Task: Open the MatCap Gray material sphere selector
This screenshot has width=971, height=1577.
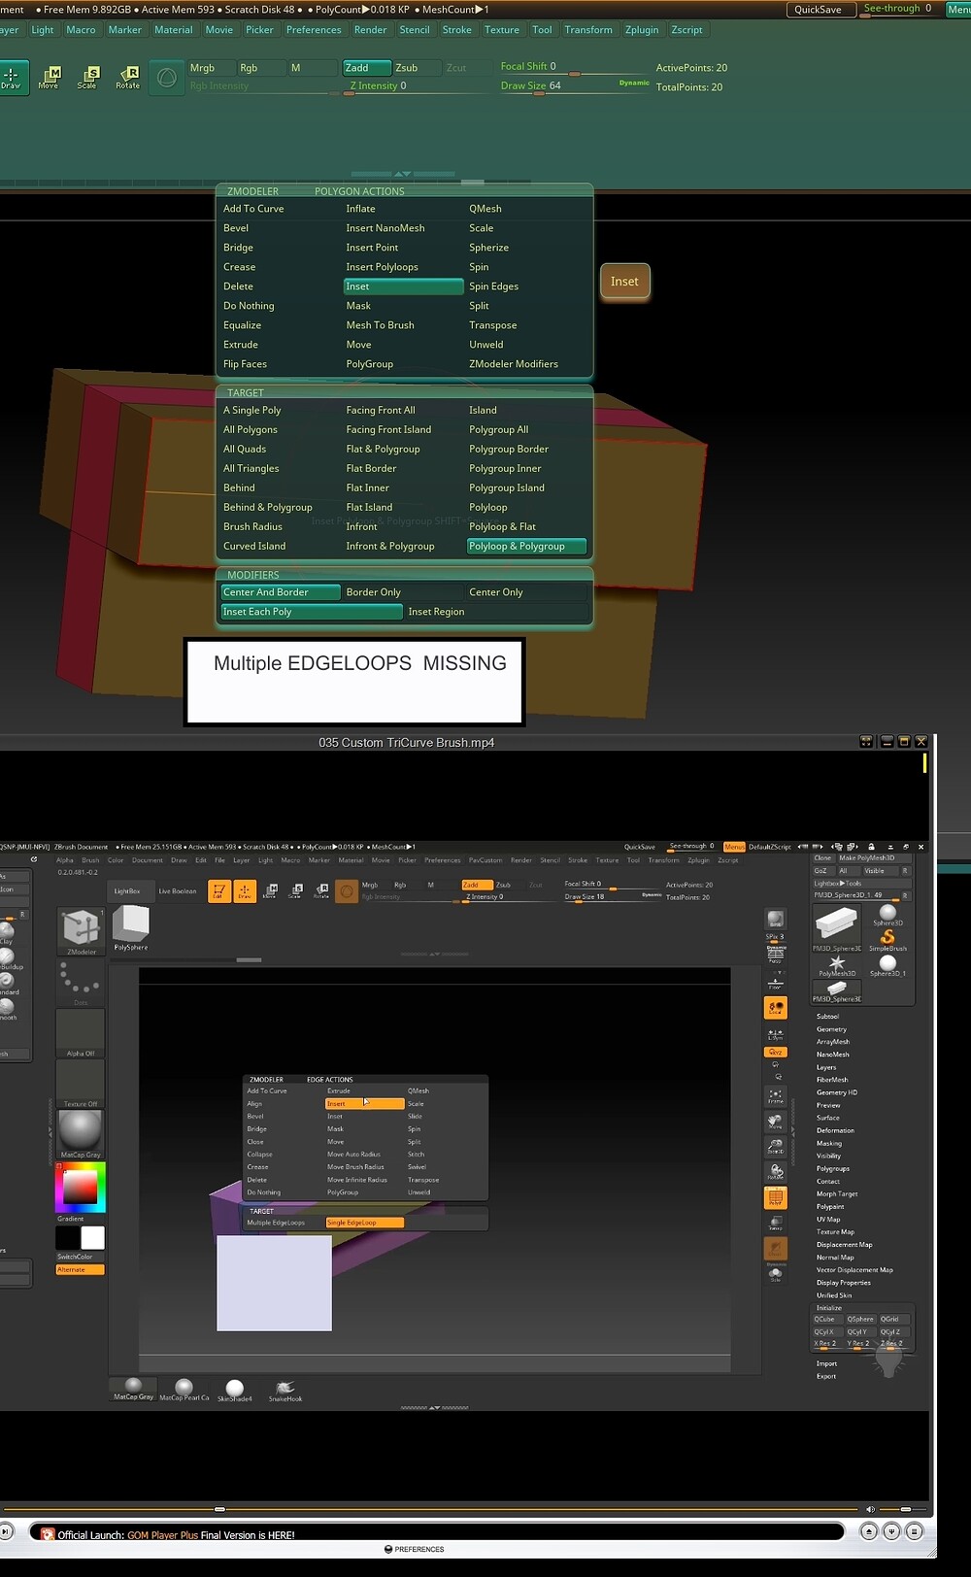Action: [81, 1134]
